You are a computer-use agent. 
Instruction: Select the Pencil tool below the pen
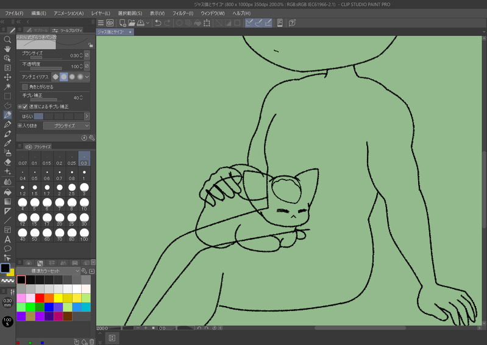tap(7, 124)
